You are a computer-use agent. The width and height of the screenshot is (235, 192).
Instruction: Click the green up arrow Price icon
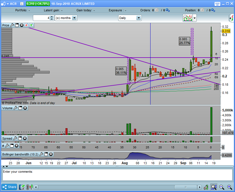(31, 25)
